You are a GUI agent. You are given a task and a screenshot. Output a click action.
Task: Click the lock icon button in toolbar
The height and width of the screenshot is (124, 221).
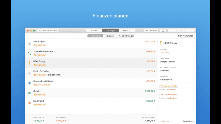[x=163, y=30]
